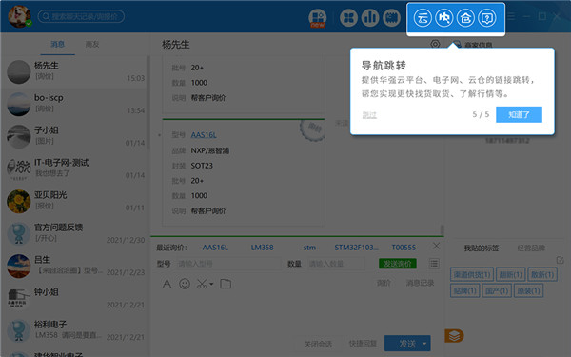Click the 快捷回复 button
The width and height of the screenshot is (571, 357).
pyautogui.click(x=363, y=344)
